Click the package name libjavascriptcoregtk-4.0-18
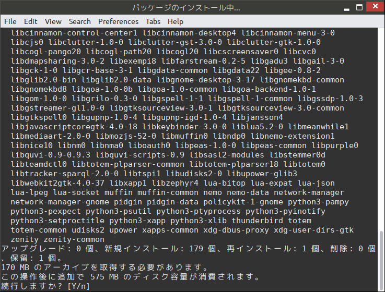Image resolution: width=385 pixels, height=292 pixels. point(74,127)
